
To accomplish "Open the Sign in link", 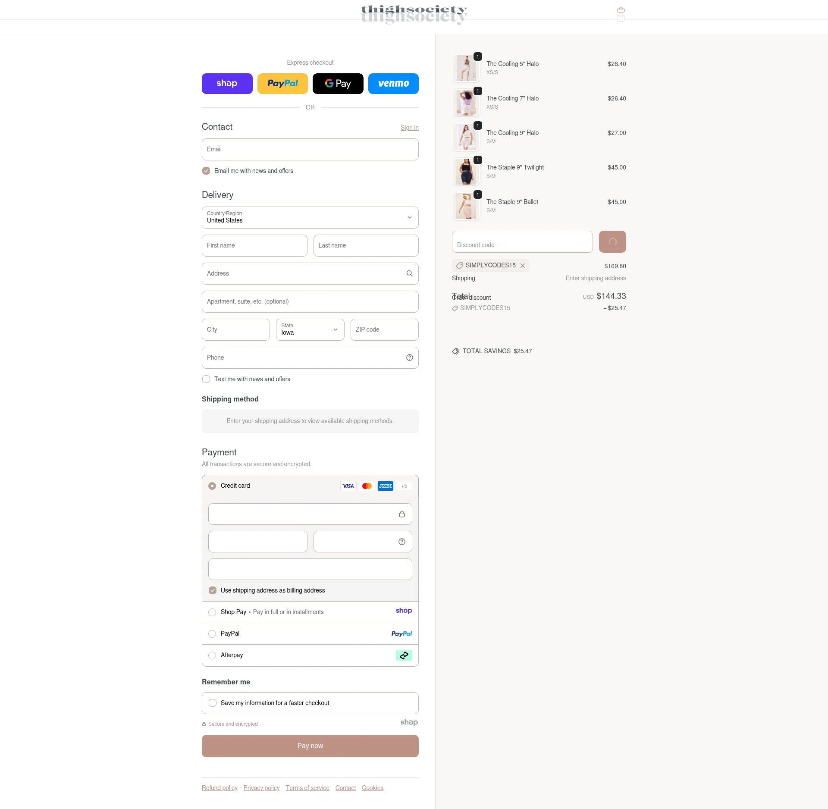I will pyautogui.click(x=410, y=128).
